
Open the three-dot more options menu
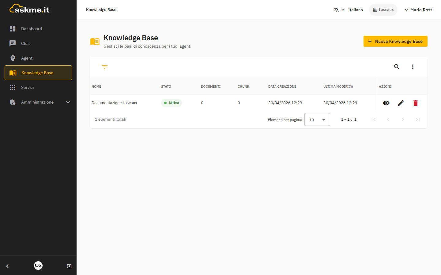pos(413,67)
